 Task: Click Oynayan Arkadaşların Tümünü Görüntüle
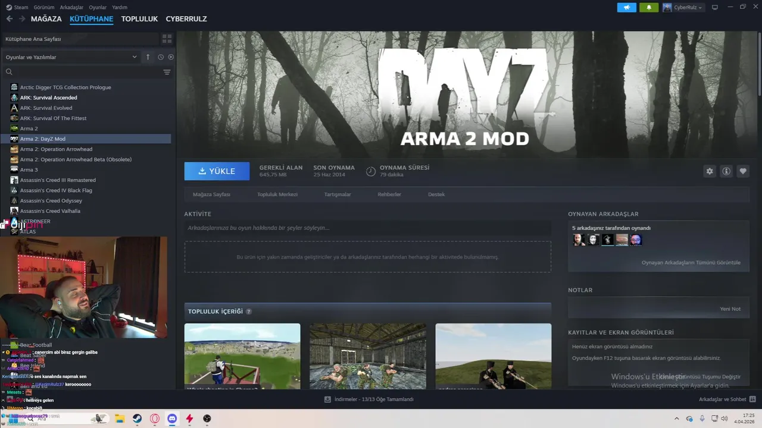pos(691,263)
